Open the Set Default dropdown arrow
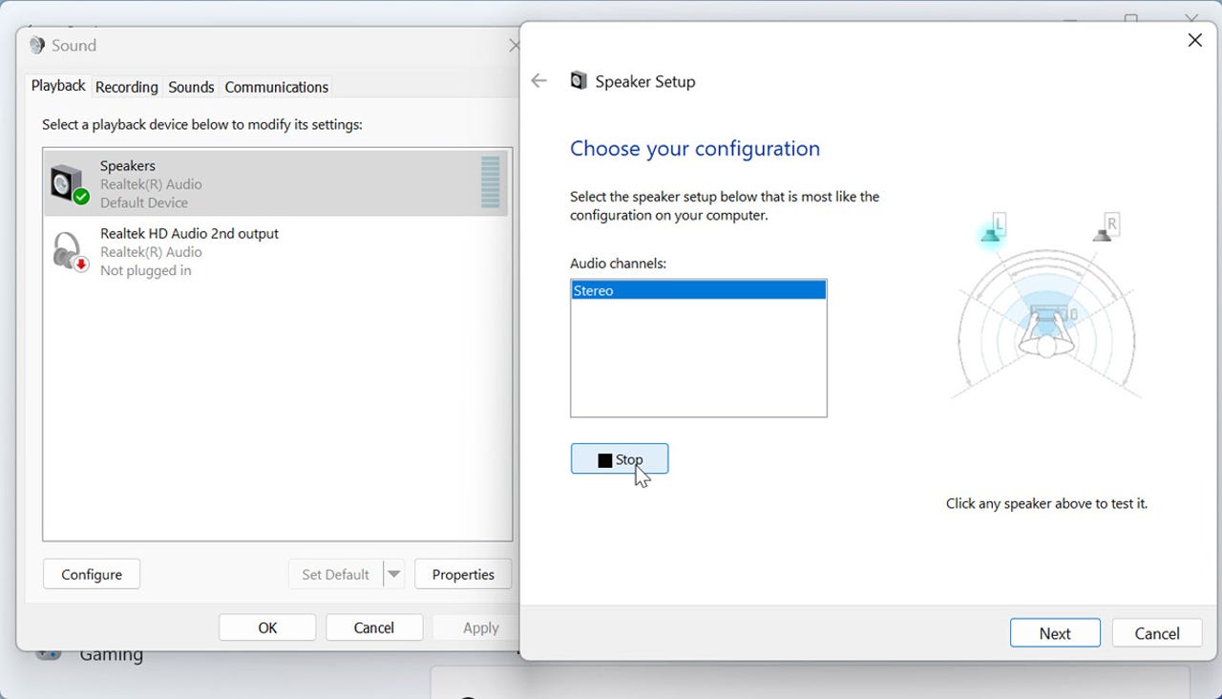Screen dimensions: 1222x699 [x=393, y=574]
